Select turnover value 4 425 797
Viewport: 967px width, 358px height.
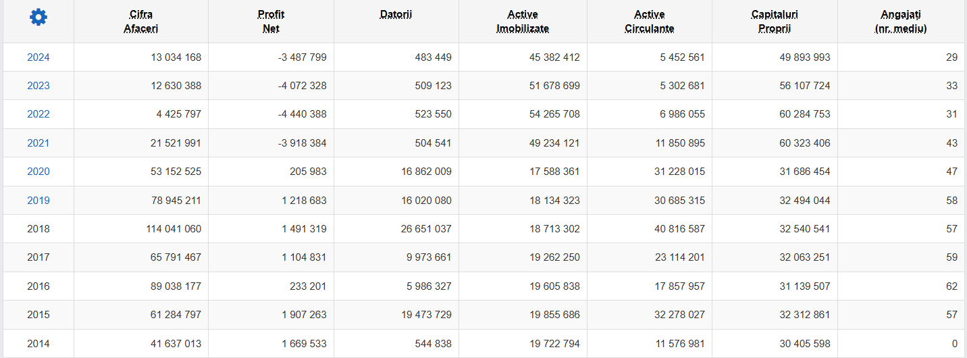click(x=179, y=114)
